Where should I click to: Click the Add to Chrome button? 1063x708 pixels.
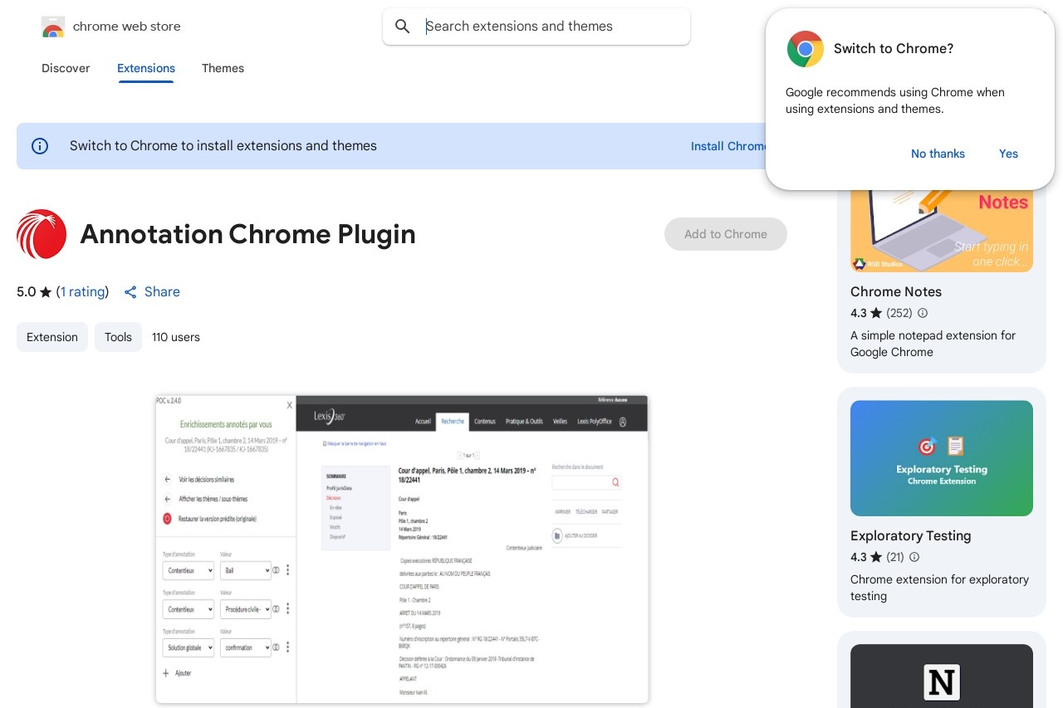click(726, 234)
